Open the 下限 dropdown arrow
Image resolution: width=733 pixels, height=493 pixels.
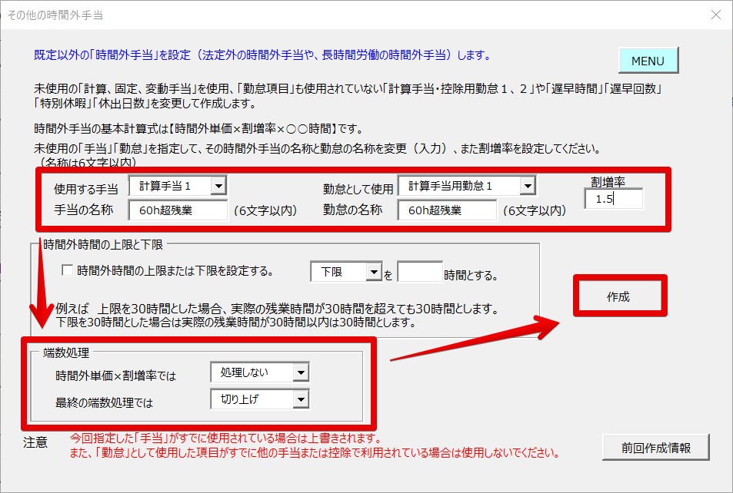click(374, 272)
